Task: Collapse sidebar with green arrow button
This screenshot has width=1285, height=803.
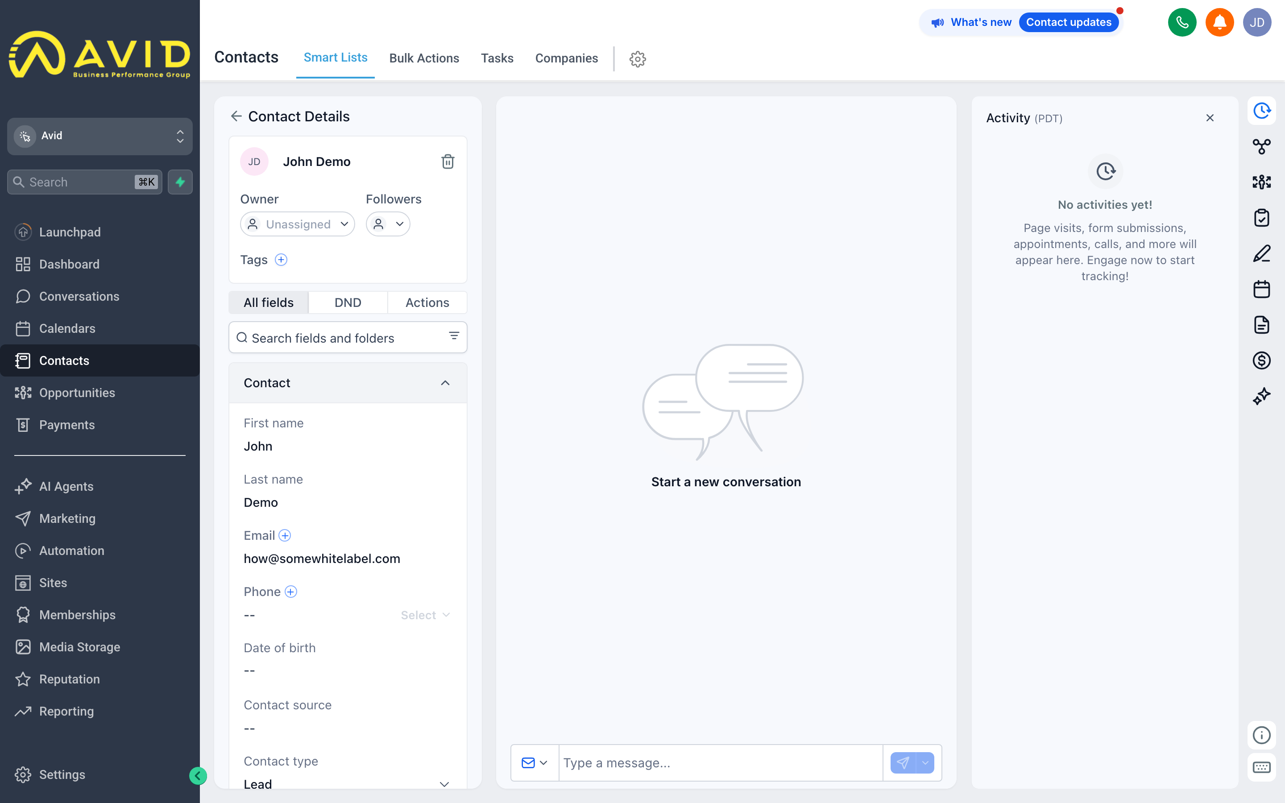Action: 198,776
